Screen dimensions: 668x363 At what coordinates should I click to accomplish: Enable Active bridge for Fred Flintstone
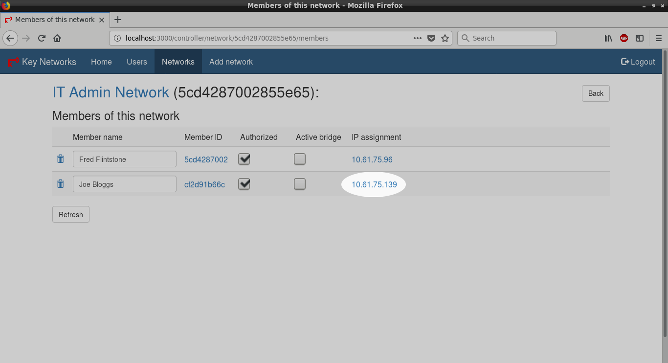coord(300,159)
